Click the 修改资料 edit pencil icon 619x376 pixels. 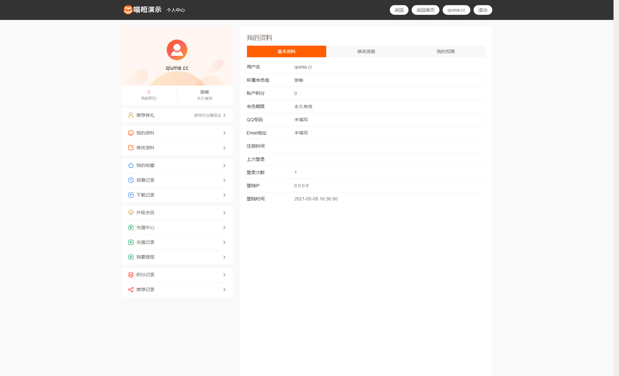pyautogui.click(x=131, y=148)
